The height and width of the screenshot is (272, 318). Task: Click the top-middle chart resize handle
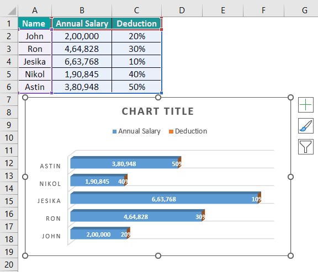[158, 98]
